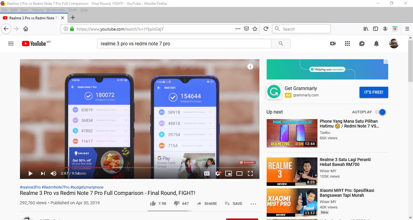Bookmark this page with star icon

pyautogui.click(x=255, y=29)
